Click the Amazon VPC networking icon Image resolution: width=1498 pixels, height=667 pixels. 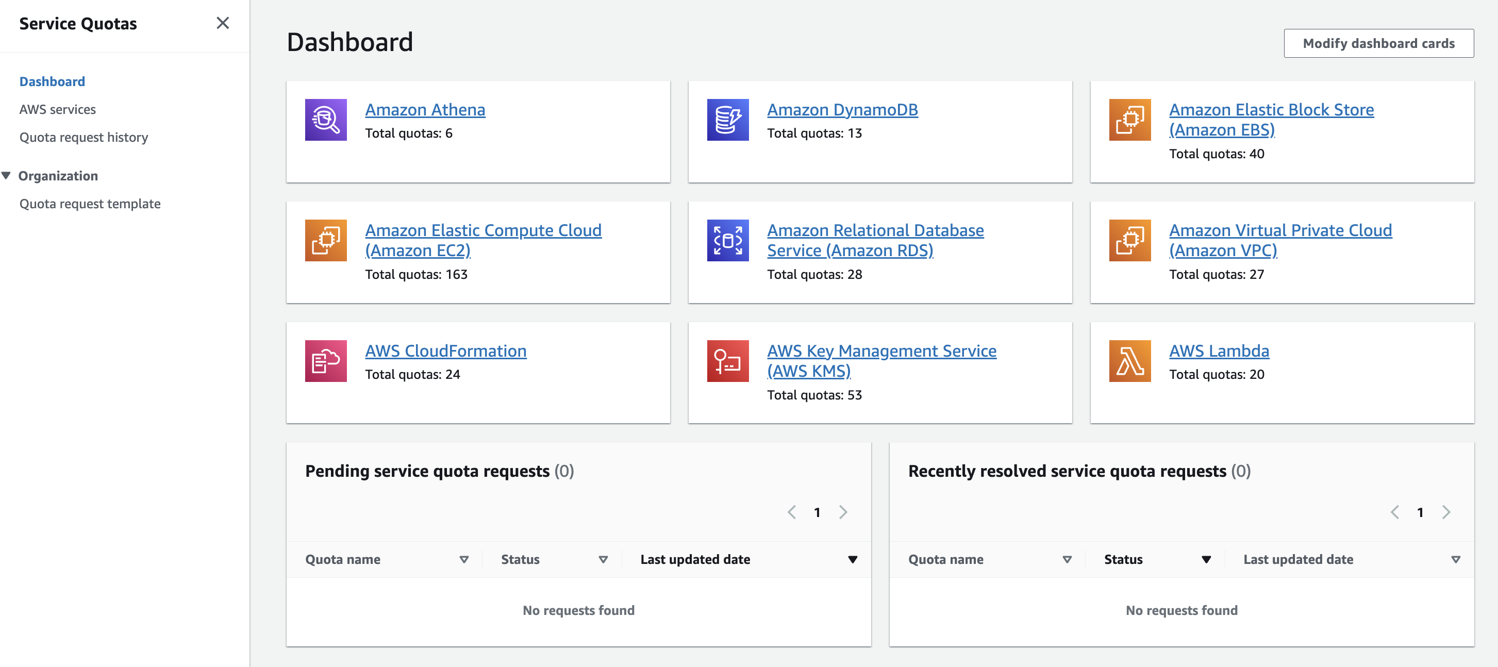tap(1129, 240)
